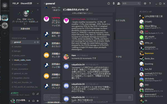Open friends home icon
Screen dimensions: 167x104
[5, 5]
